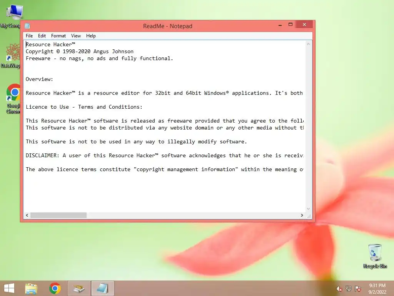Open the Help menu

91,36
